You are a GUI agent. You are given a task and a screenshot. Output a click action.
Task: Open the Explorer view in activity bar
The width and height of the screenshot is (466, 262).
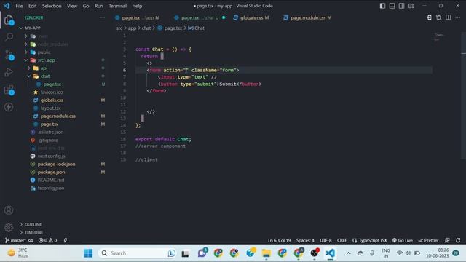(x=9, y=20)
